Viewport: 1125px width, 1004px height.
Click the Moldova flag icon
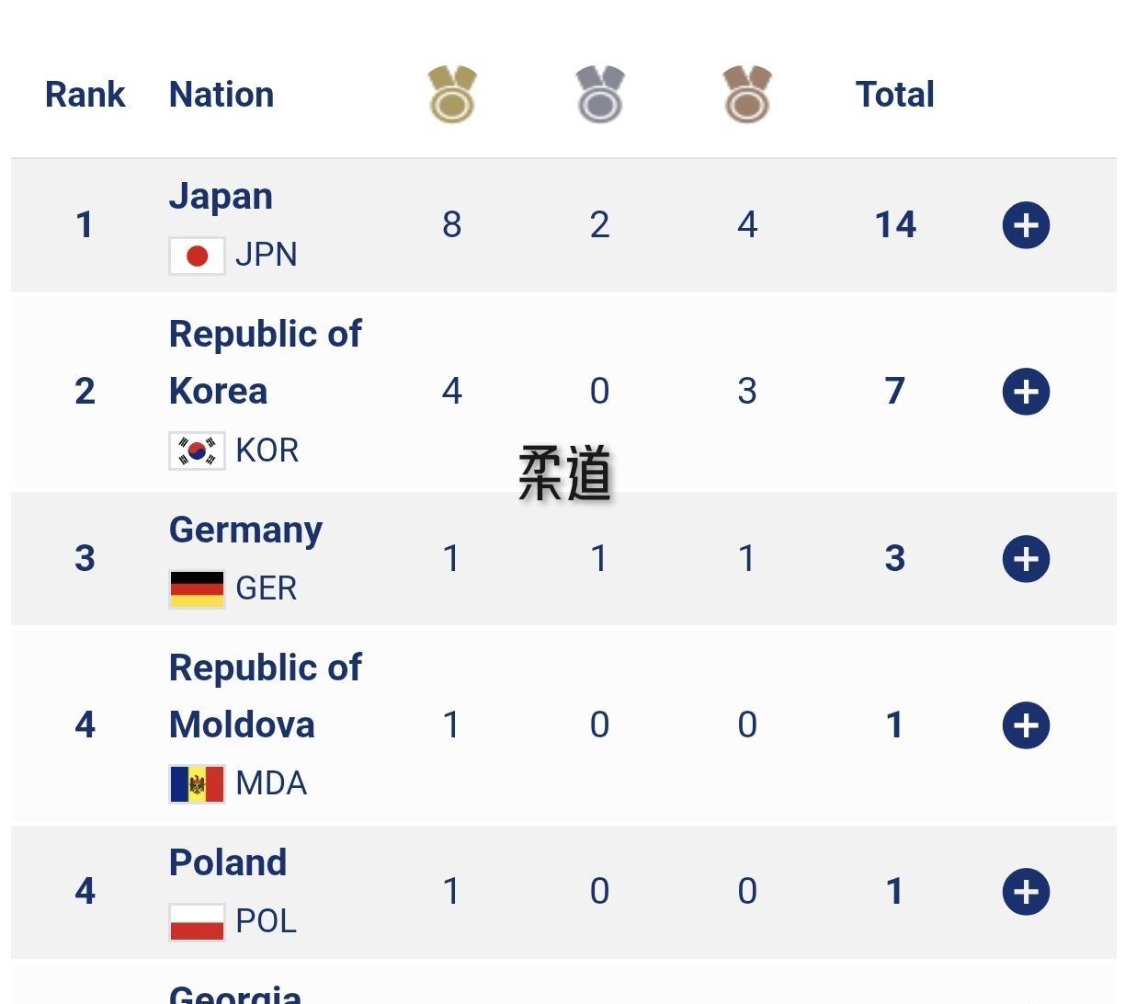point(197,784)
